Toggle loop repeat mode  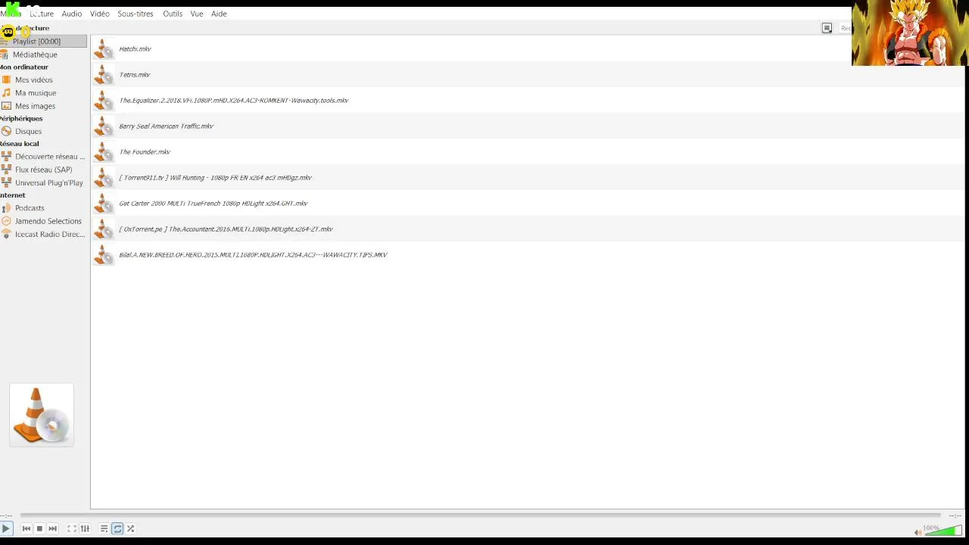click(117, 528)
